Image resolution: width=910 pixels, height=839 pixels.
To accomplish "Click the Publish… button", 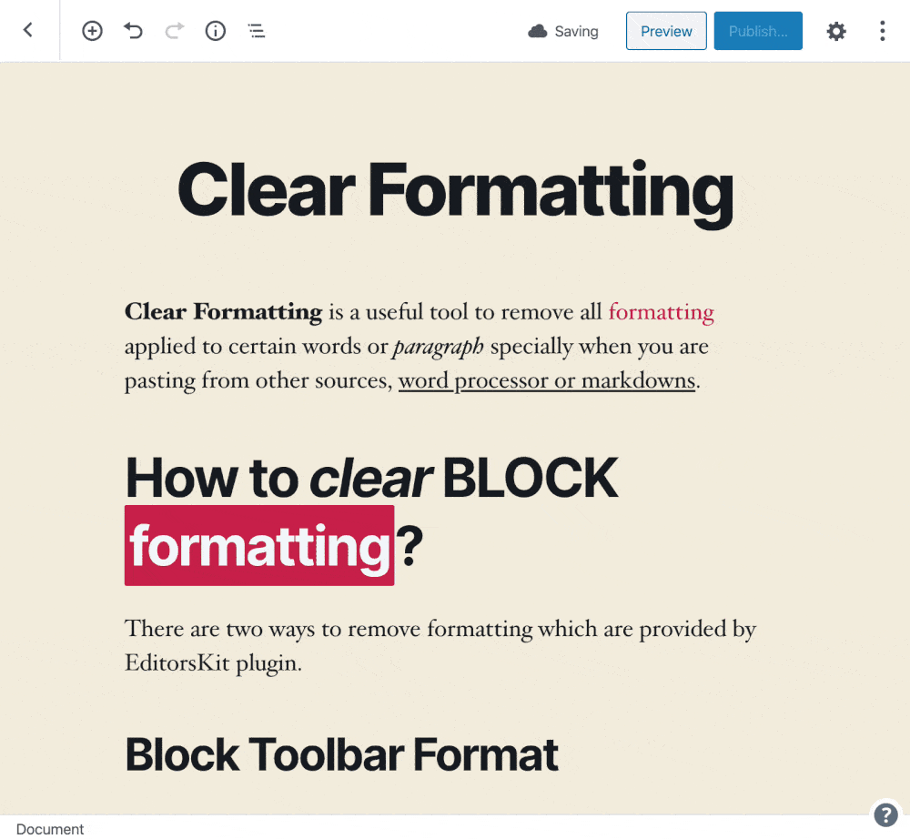I will (758, 31).
